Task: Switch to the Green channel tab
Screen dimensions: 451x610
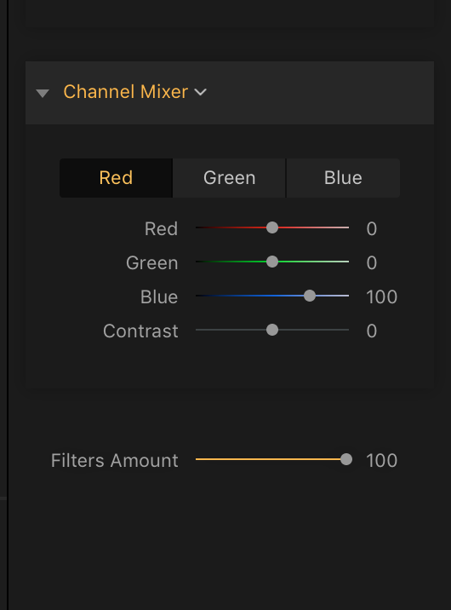Action: [x=229, y=178]
